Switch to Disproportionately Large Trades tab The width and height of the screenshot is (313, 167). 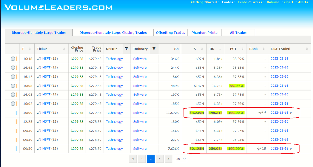click(x=39, y=33)
